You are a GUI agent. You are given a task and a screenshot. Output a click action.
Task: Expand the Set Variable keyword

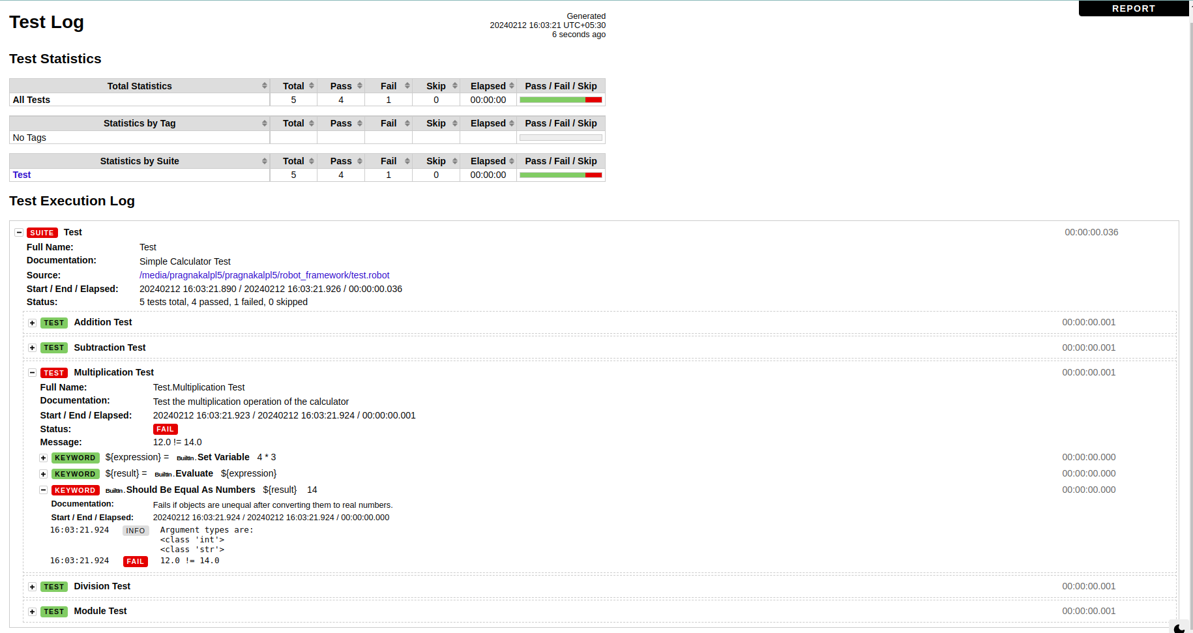pyautogui.click(x=43, y=458)
